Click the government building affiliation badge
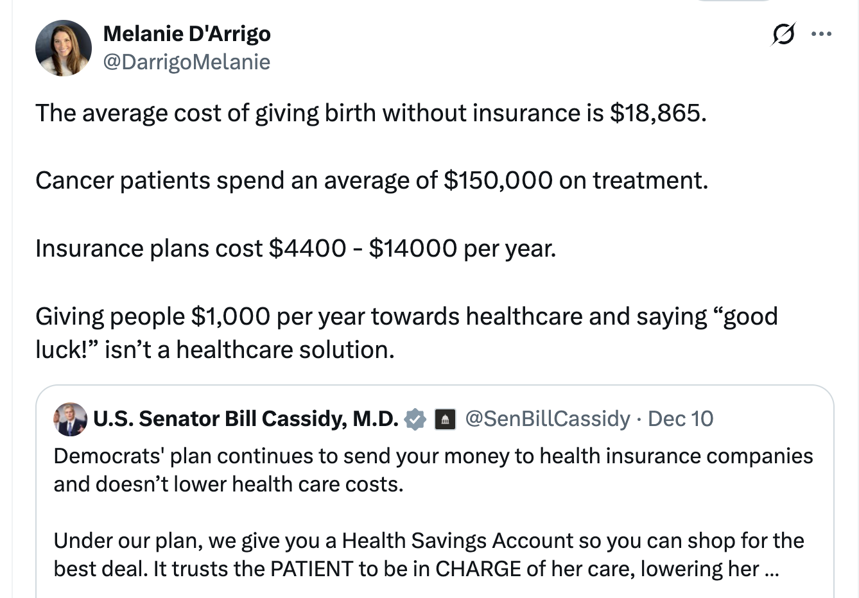859x598 pixels. tap(445, 420)
